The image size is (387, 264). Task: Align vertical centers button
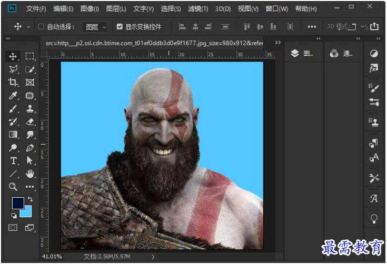pos(260,26)
